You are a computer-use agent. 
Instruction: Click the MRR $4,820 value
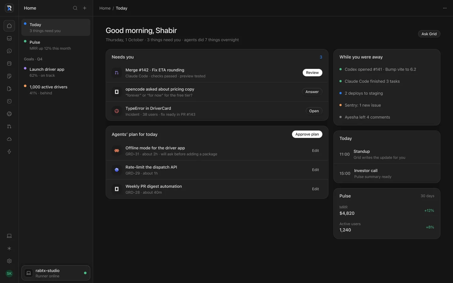tap(347, 213)
